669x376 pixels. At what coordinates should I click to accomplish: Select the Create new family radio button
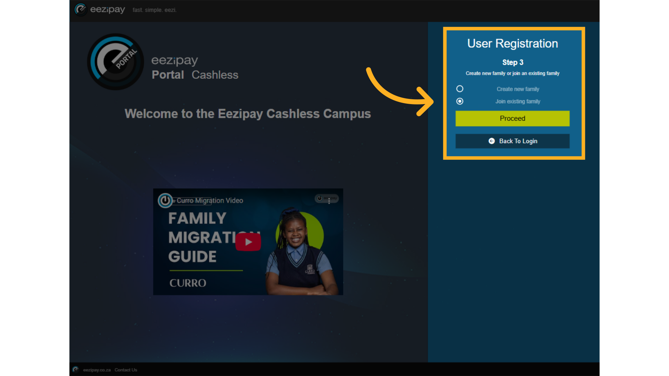tap(460, 89)
